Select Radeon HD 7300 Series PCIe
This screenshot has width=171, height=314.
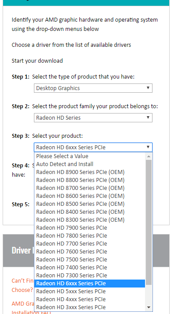click(x=90, y=275)
